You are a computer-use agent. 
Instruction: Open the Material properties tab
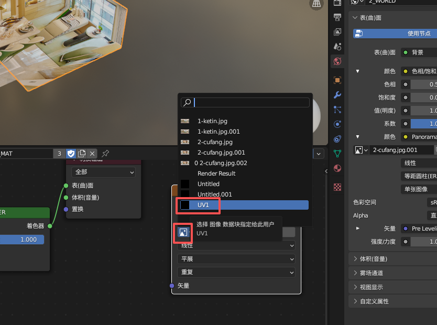[x=337, y=168]
